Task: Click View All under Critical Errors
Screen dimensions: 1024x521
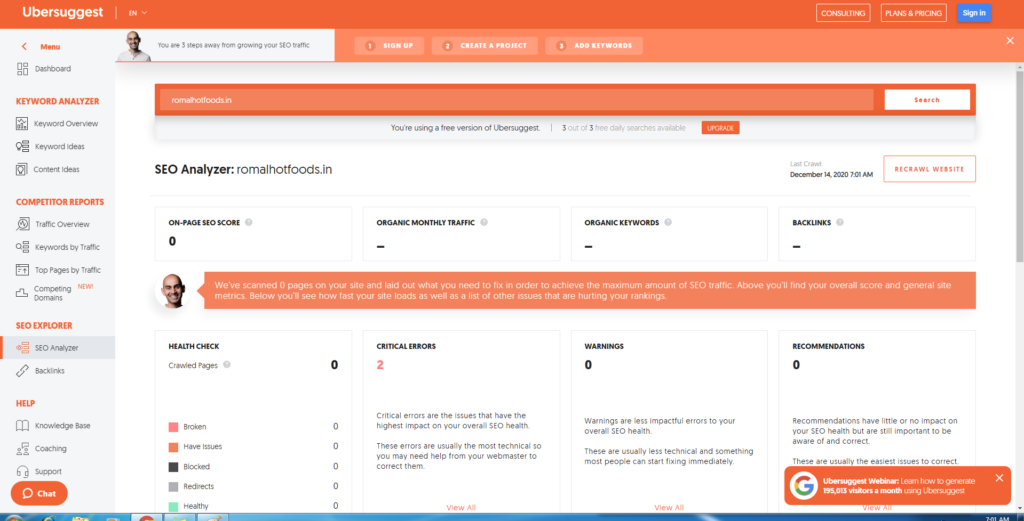Action: (461, 508)
